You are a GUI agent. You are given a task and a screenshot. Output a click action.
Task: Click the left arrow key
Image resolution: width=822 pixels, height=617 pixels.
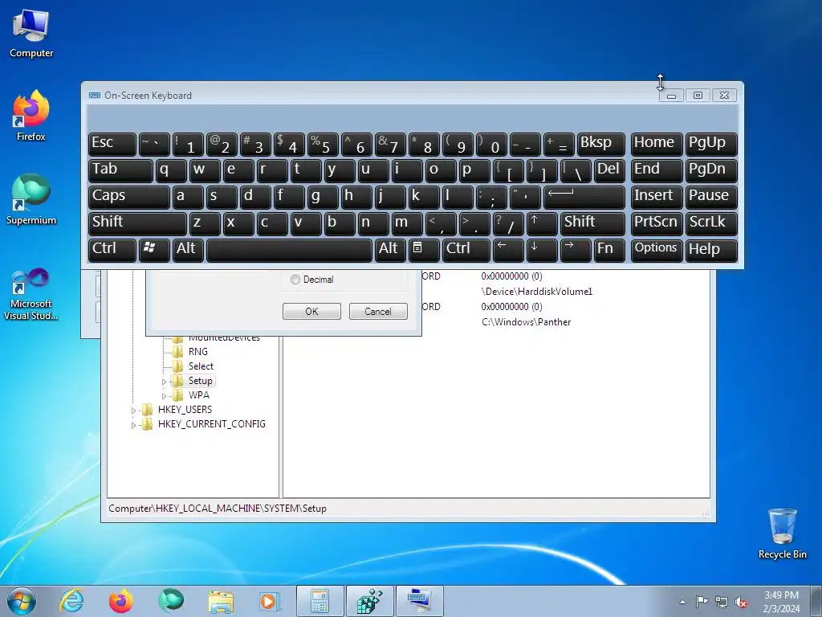coord(508,250)
